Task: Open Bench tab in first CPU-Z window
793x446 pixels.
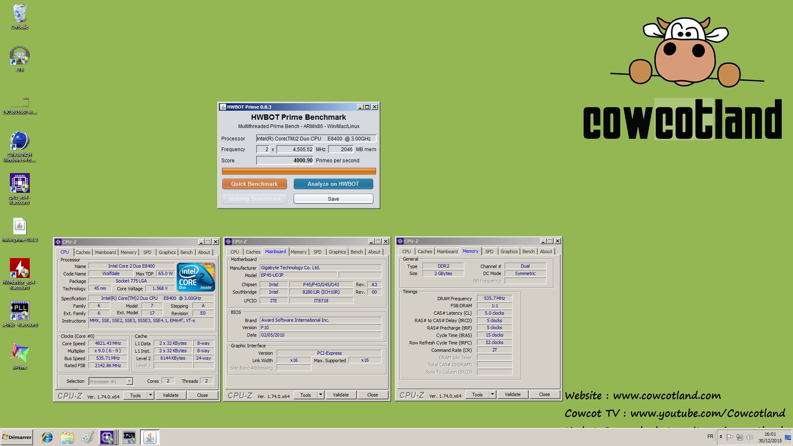Action: coord(186,252)
